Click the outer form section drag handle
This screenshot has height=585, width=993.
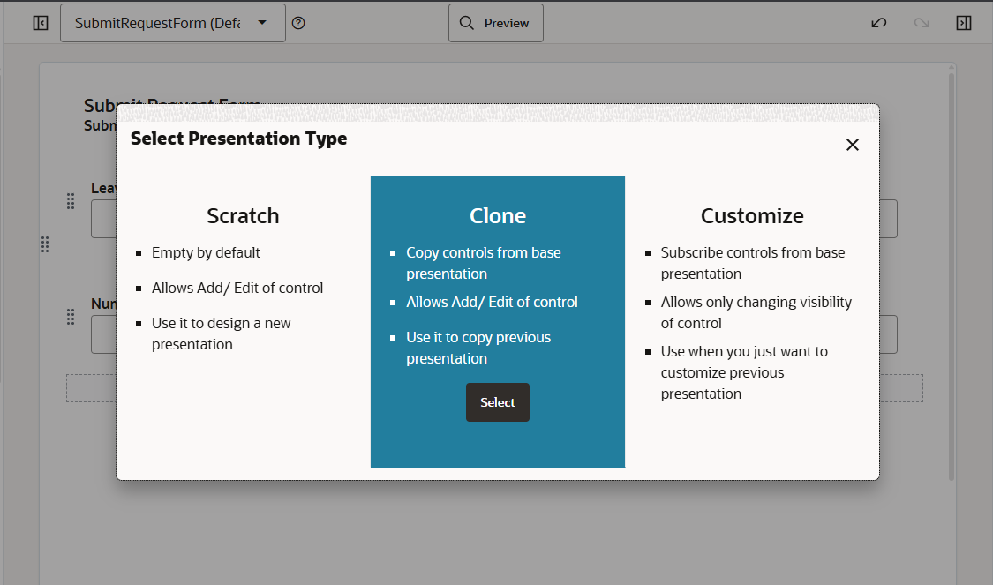click(x=45, y=244)
